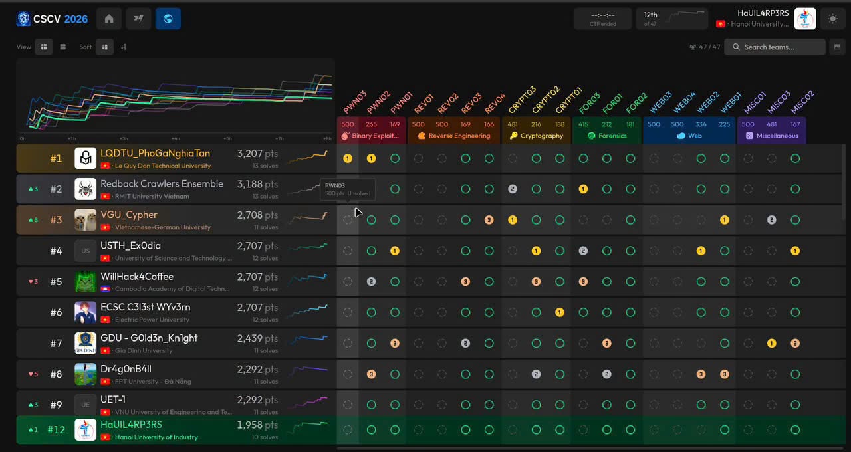
Task: Select the Binary Exploitation category header
Action: click(x=372, y=136)
